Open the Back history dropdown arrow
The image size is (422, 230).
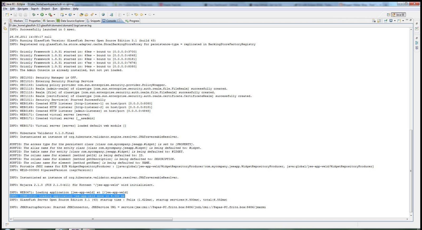145,14
